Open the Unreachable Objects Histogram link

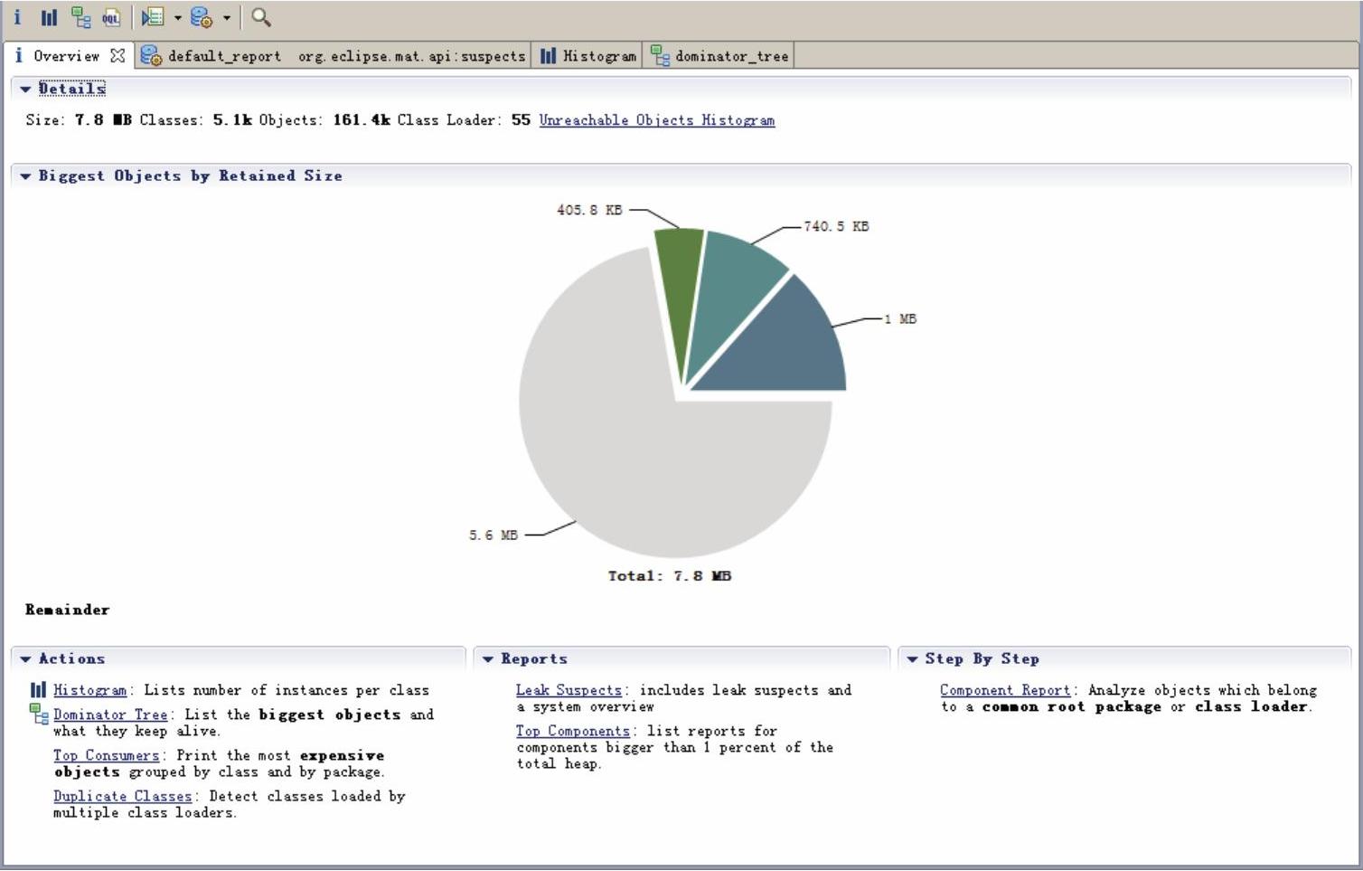657,120
